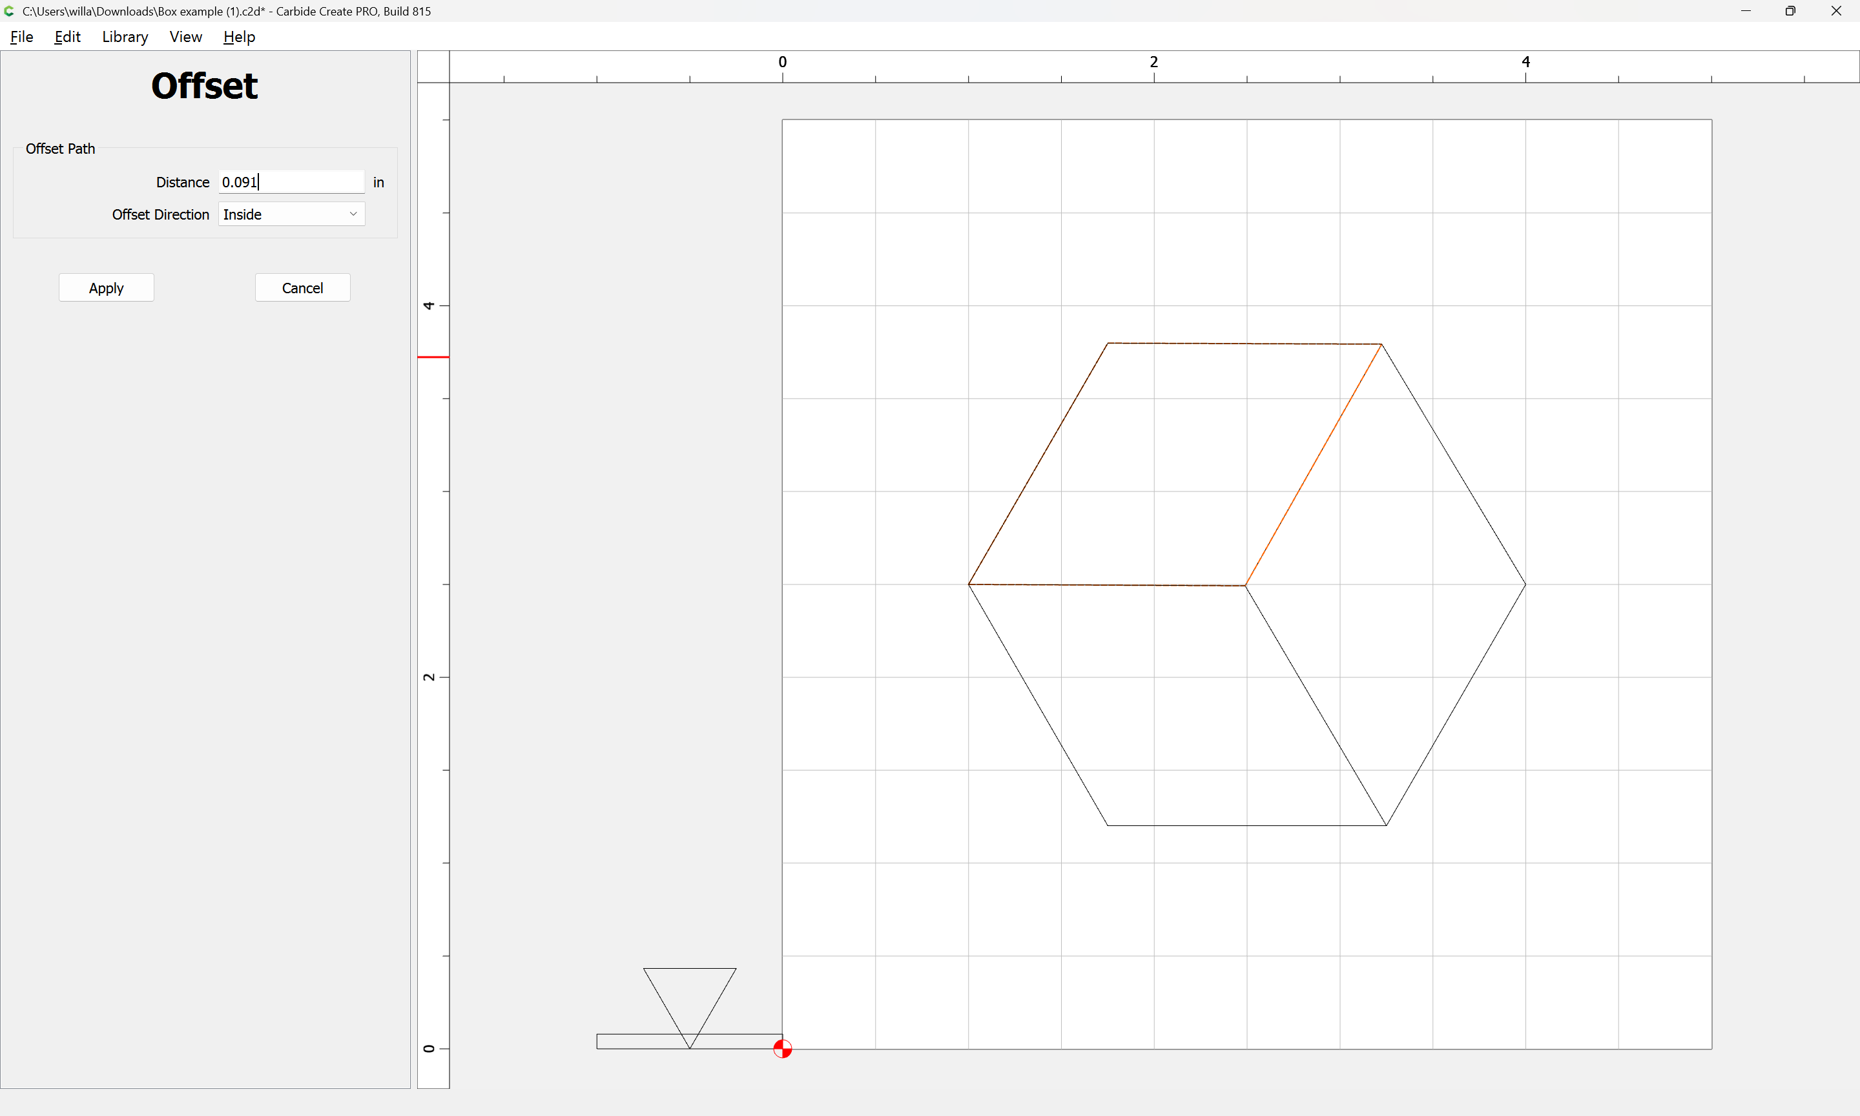Restore down the application window

coord(1790,11)
